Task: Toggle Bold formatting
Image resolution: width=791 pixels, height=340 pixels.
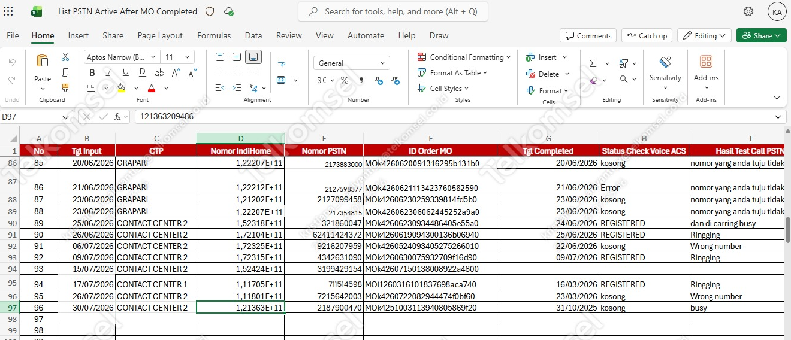Action: click(92, 72)
